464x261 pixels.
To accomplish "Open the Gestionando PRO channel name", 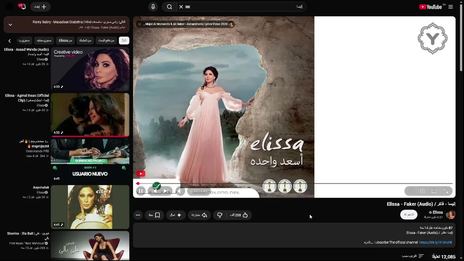I will (37, 151).
